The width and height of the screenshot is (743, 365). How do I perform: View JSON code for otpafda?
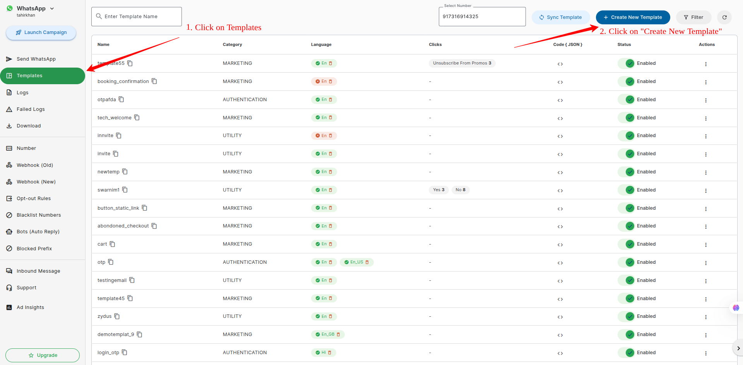[560, 100]
